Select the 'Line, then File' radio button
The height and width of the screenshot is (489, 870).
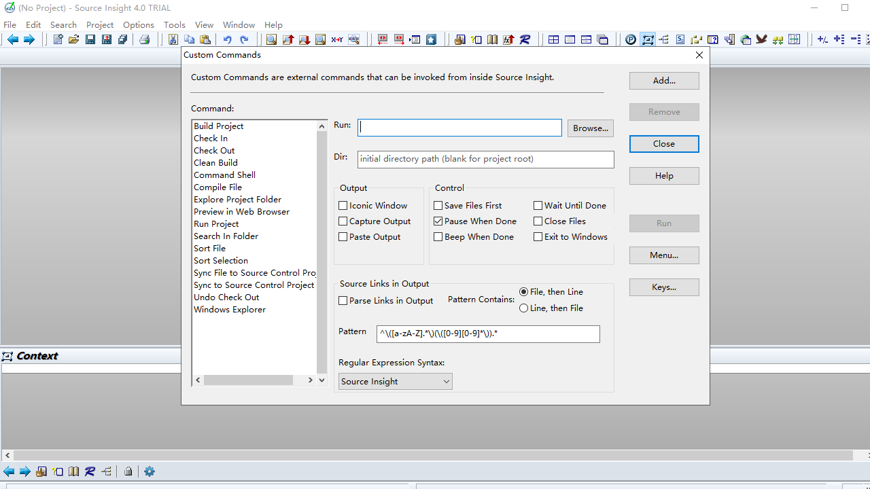tap(523, 308)
